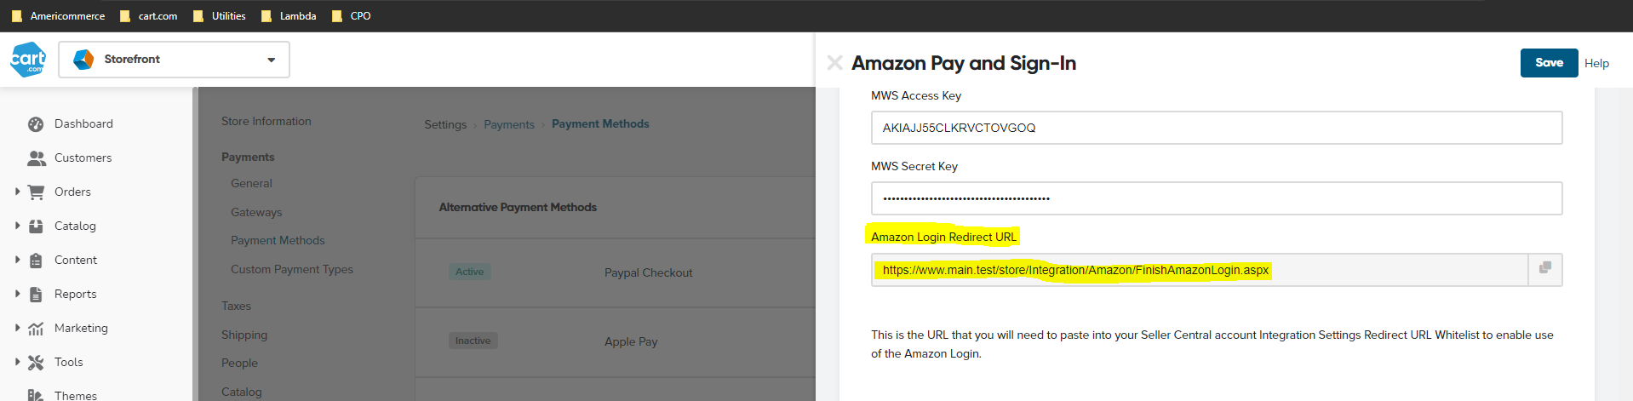The height and width of the screenshot is (401, 1633).
Task: Open the Gateways settings item
Action: (x=256, y=212)
